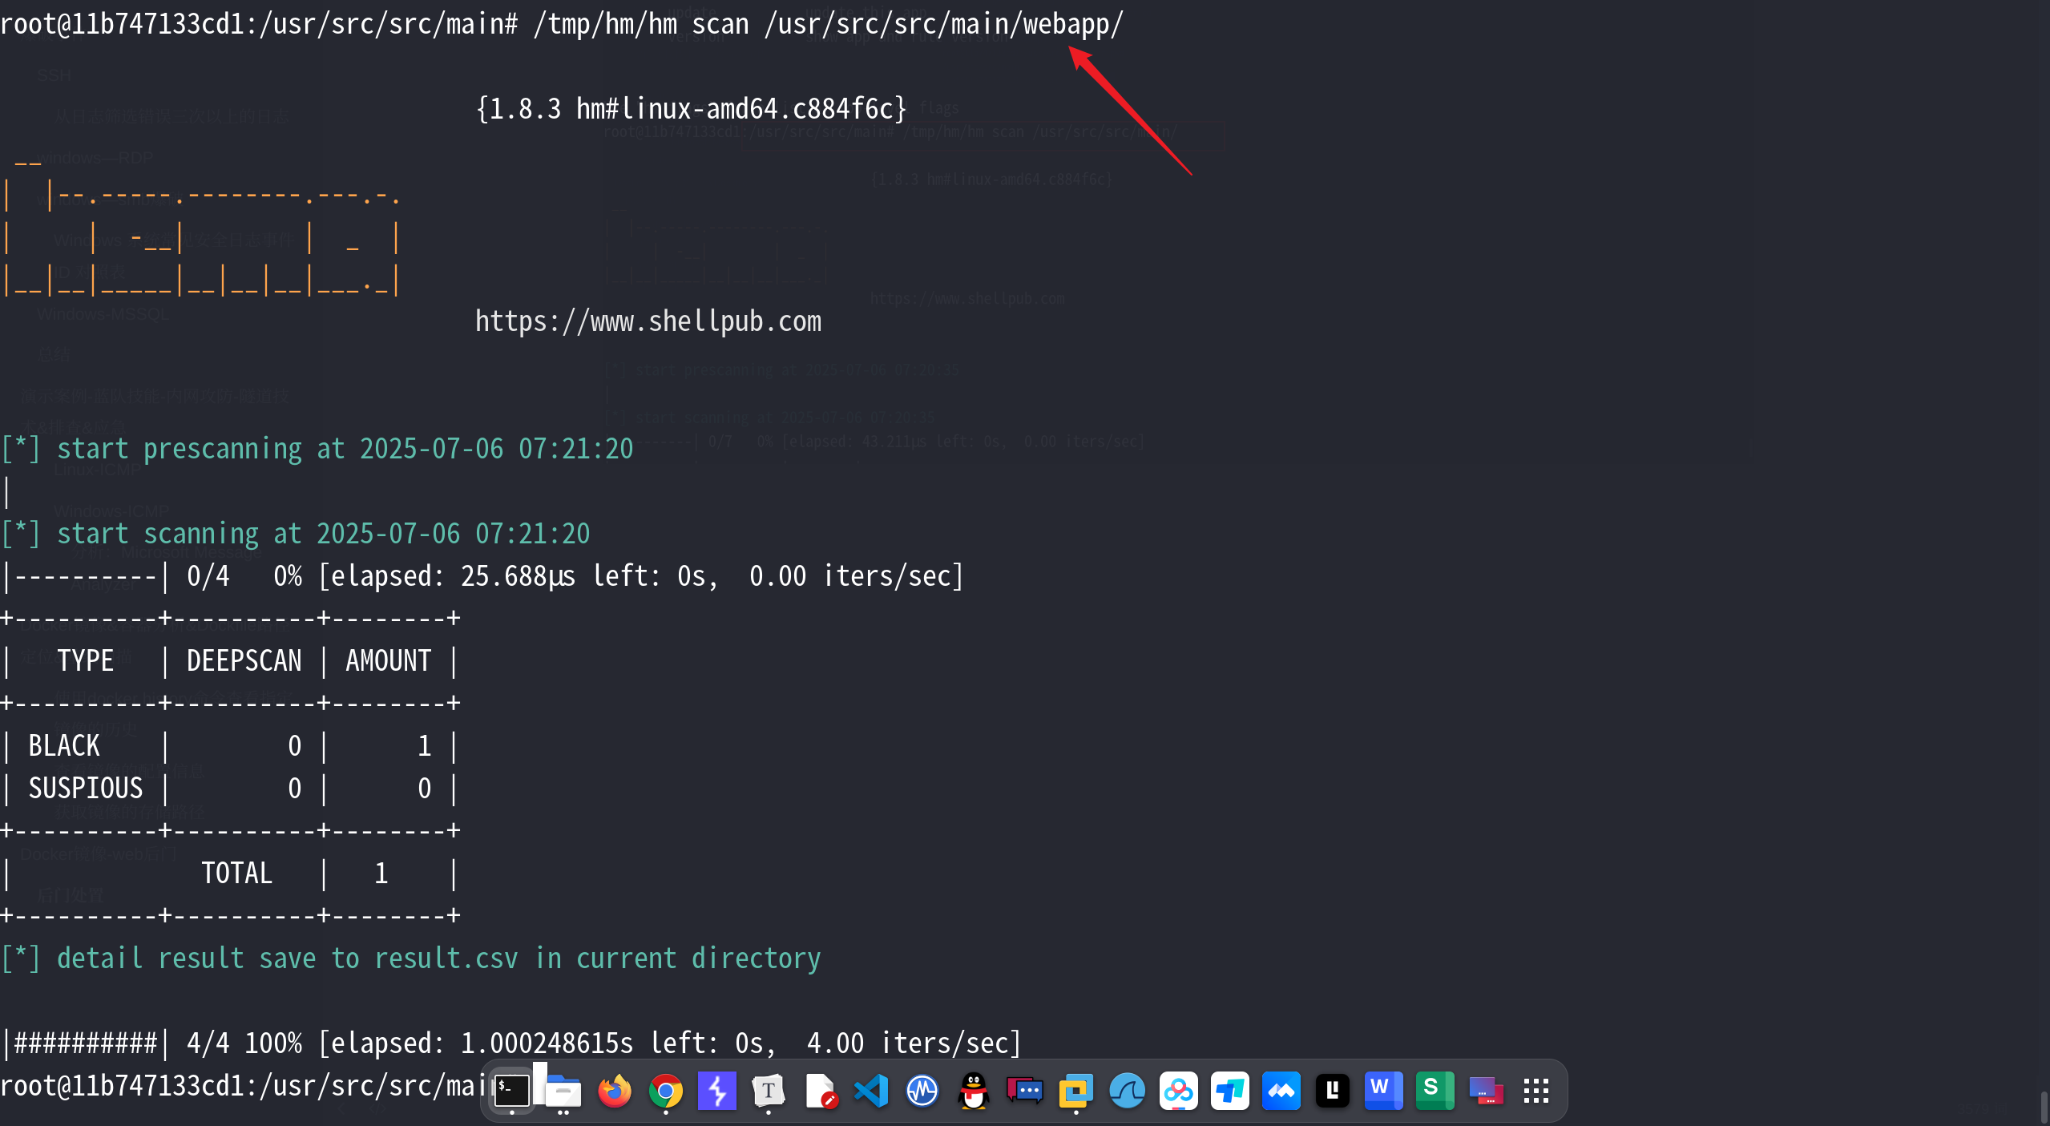
Task: Click the scanned webapp path in the command
Action: tap(943, 24)
